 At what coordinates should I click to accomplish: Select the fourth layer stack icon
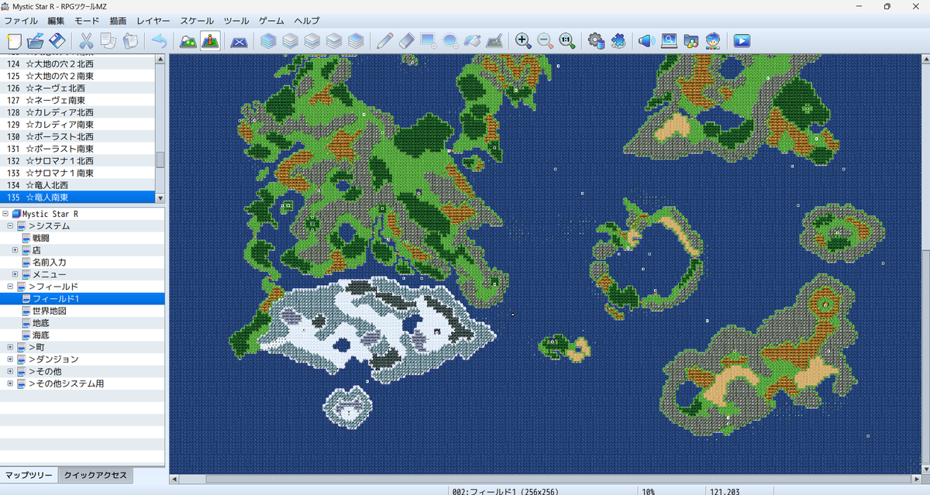333,40
